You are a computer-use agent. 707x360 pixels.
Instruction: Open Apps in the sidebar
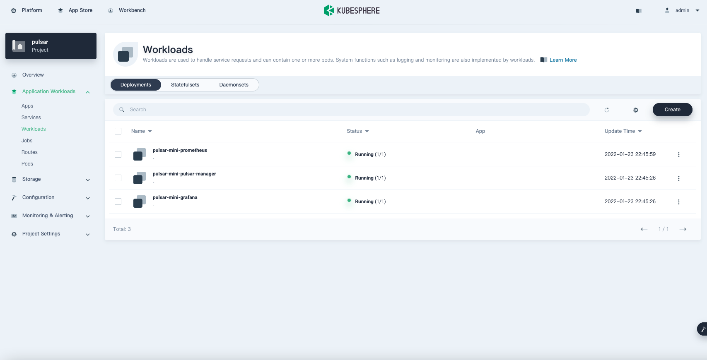click(27, 106)
